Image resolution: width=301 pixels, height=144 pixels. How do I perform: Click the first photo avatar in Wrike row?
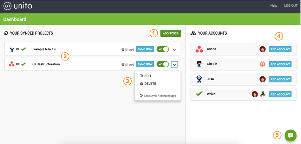tap(255, 94)
